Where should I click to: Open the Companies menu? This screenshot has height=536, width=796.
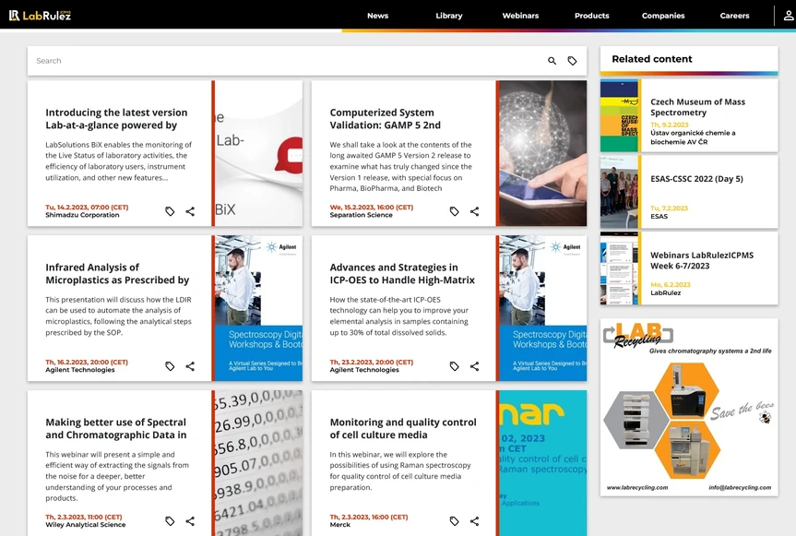(x=663, y=16)
